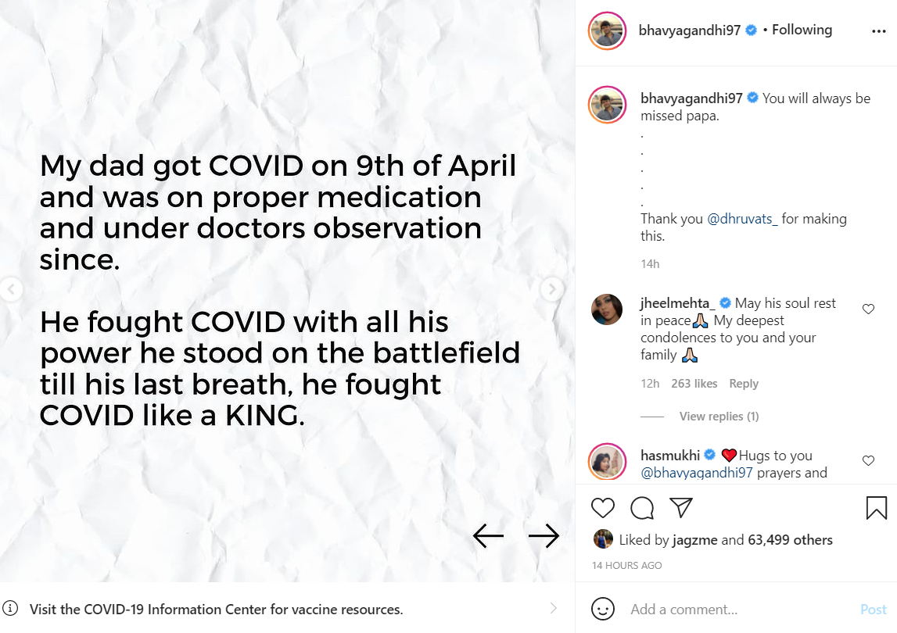Click the comment speech bubble icon
This screenshot has width=897, height=633.
click(642, 508)
